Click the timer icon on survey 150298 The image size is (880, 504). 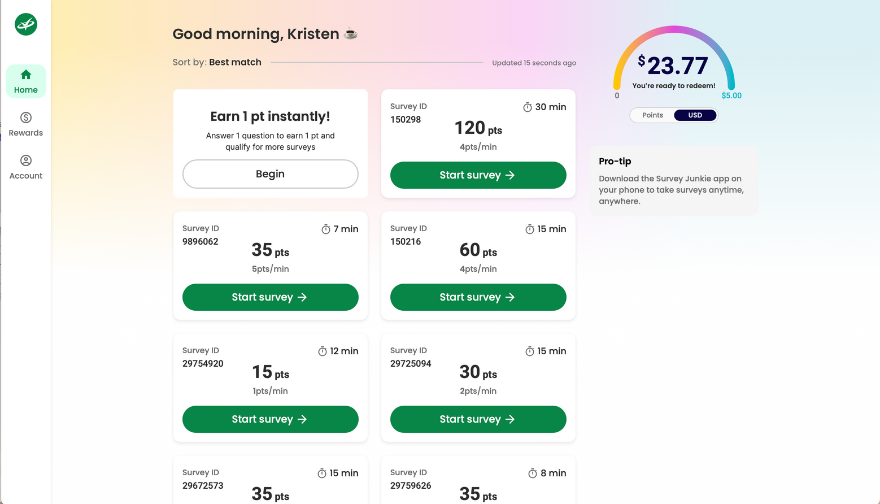point(528,107)
